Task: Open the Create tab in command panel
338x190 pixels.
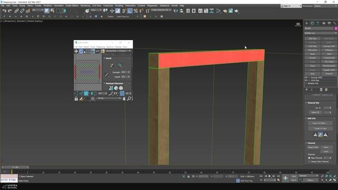Action: [306, 23]
